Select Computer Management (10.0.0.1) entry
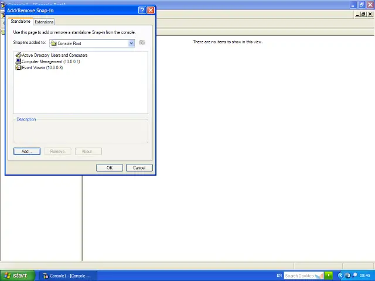 coord(50,61)
